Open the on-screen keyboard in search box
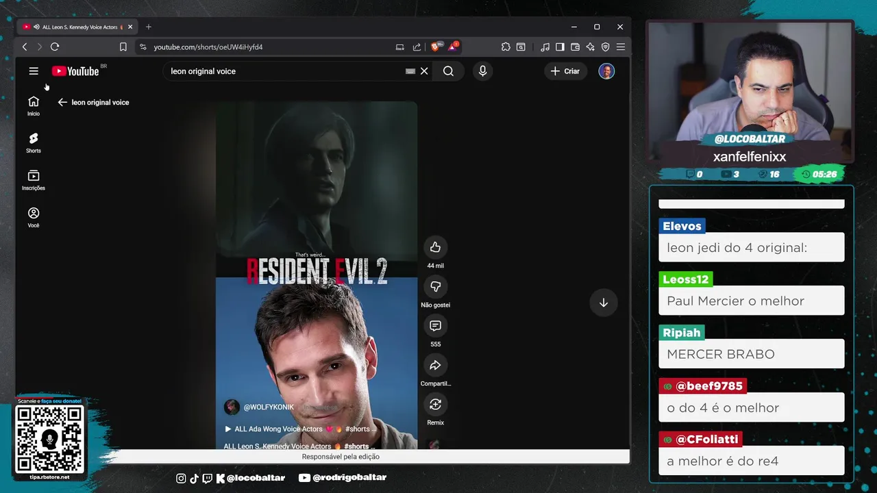 tap(410, 71)
